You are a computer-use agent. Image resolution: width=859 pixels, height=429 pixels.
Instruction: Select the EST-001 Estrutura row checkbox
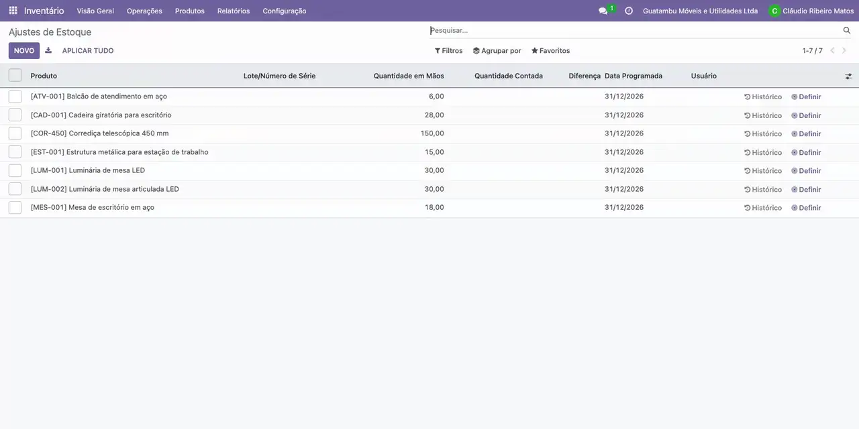15,152
